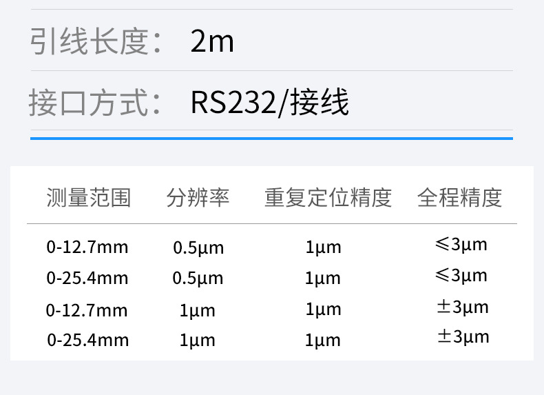
Task: Click ≤3μm accuracy in the first row
Action: 461,244
